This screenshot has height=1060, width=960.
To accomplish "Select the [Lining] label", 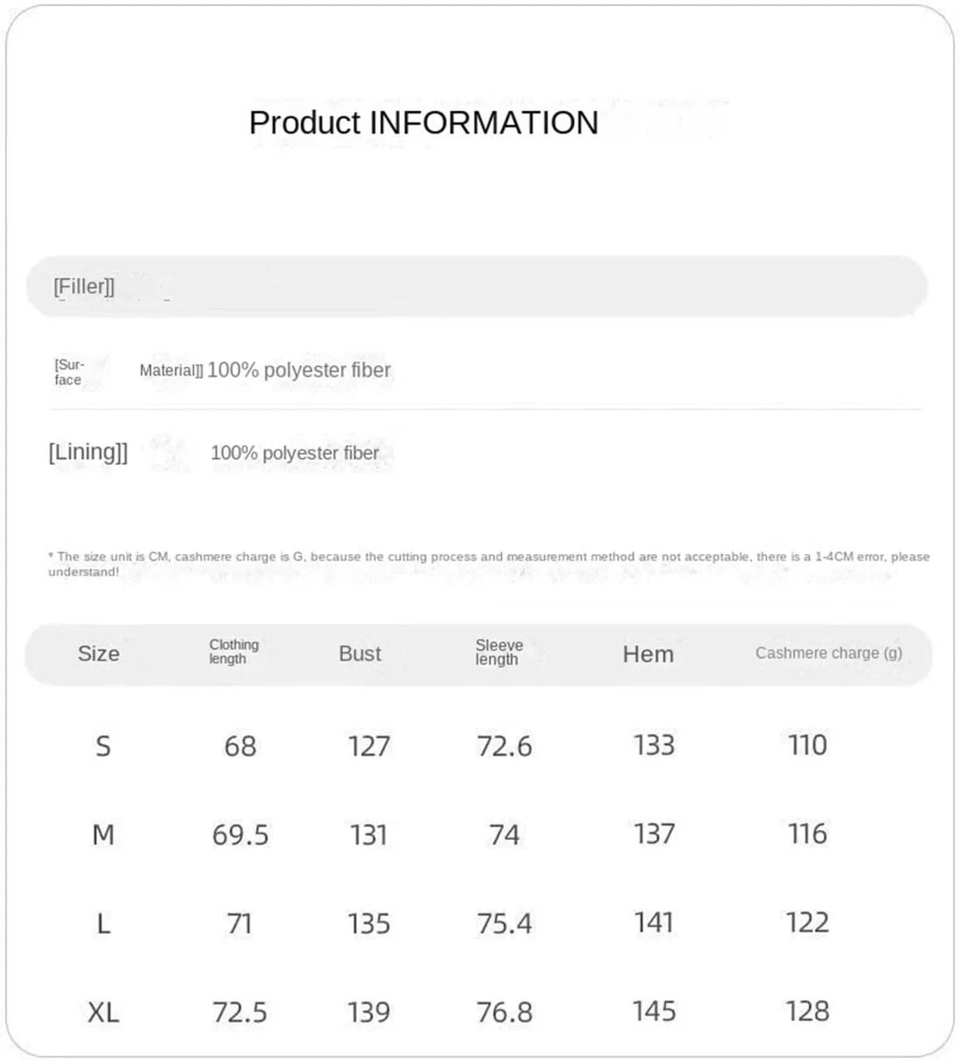I will (x=88, y=452).
